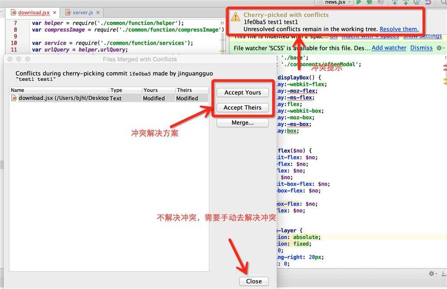Click the download.jsx file icon in conflict list
Screen dimensions: 447x289
14,98
